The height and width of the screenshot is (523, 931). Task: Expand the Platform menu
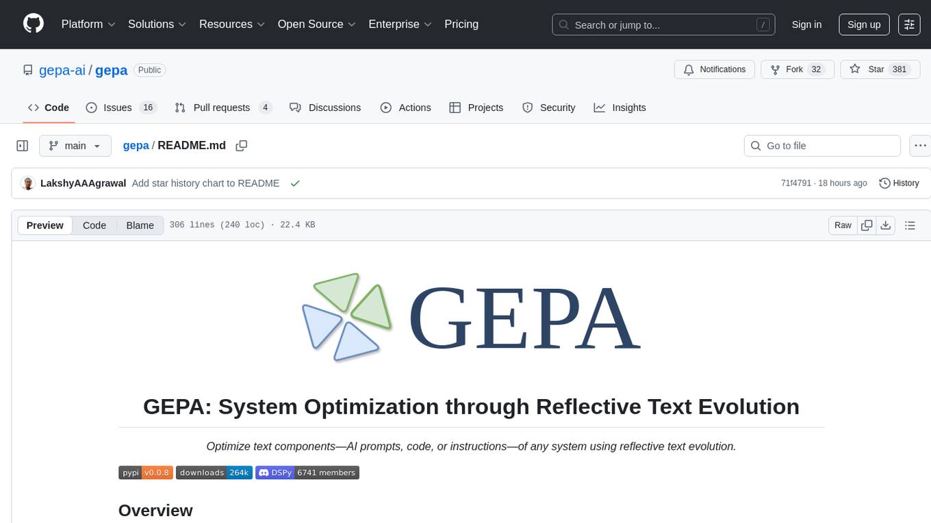coord(88,24)
